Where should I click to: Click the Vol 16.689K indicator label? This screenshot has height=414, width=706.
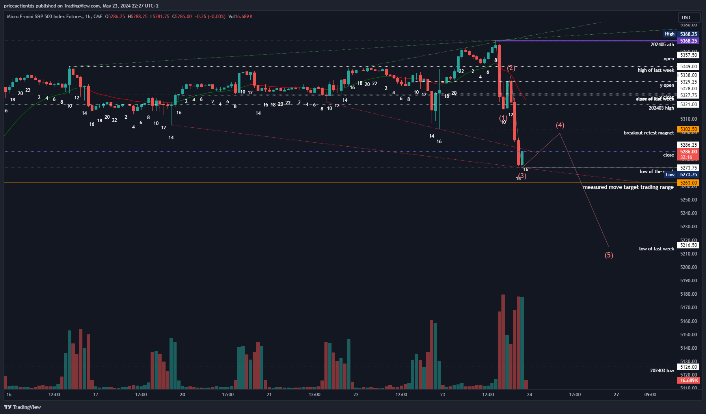click(x=240, y=17)
